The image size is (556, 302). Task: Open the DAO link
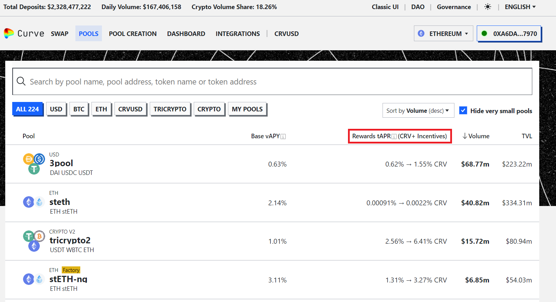click(418, 7)
